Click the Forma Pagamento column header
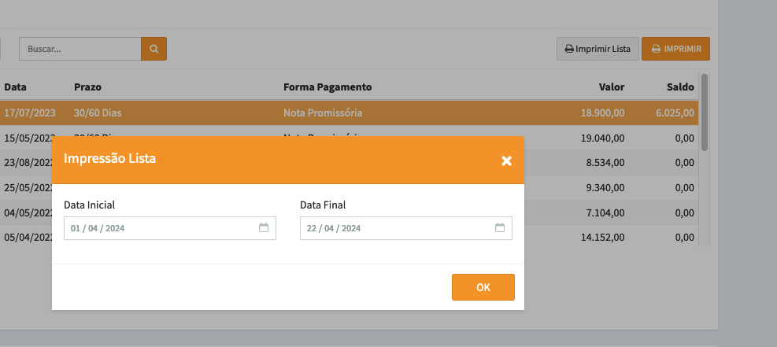Viewport: 777px width, 347px height. pos(327,87)
